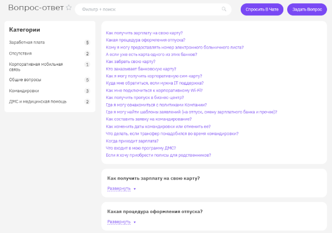Open link about шаблоны заявлений
The image size is (332, 233).
click(191, 112)
